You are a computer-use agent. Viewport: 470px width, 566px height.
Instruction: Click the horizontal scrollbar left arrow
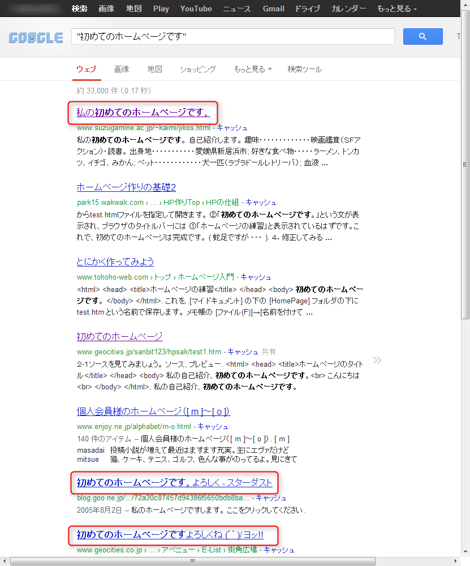coord(4,561)
